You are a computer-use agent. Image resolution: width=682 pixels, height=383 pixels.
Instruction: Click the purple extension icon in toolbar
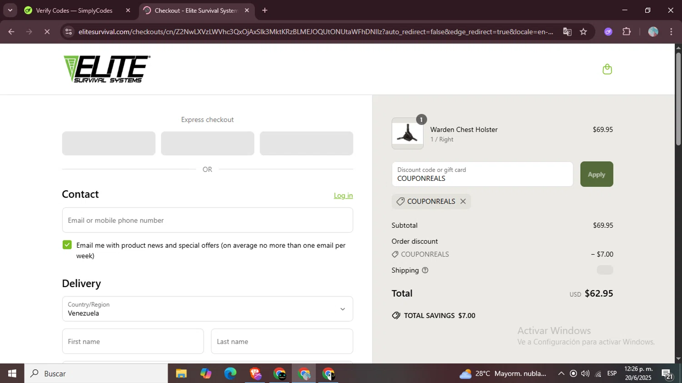click(x=608, y=32)
